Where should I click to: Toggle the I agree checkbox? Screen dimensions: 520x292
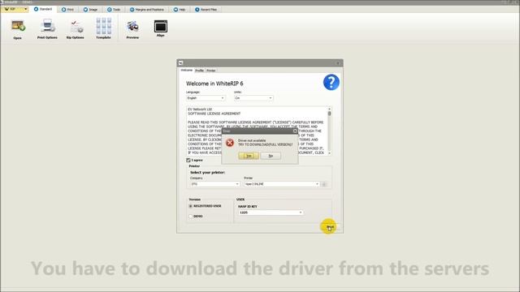point(188,161)
